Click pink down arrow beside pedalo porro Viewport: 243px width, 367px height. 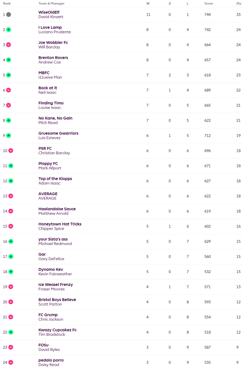coord(11,362)
